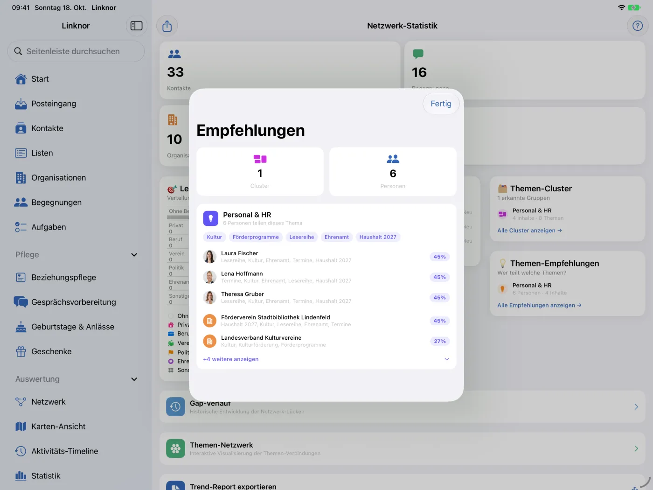Image resolution: width=653 pixels, height=490 pixels.
Task: Open the 'Alle Cluster anzeigen' link
Action: tap(530, 231)
